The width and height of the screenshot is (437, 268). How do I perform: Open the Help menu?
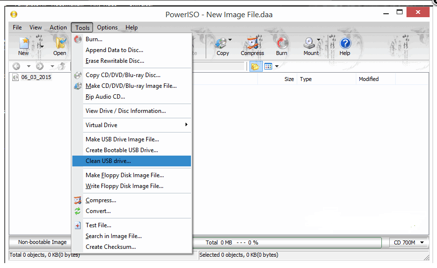pyautogui.click(x=131, y=27)
